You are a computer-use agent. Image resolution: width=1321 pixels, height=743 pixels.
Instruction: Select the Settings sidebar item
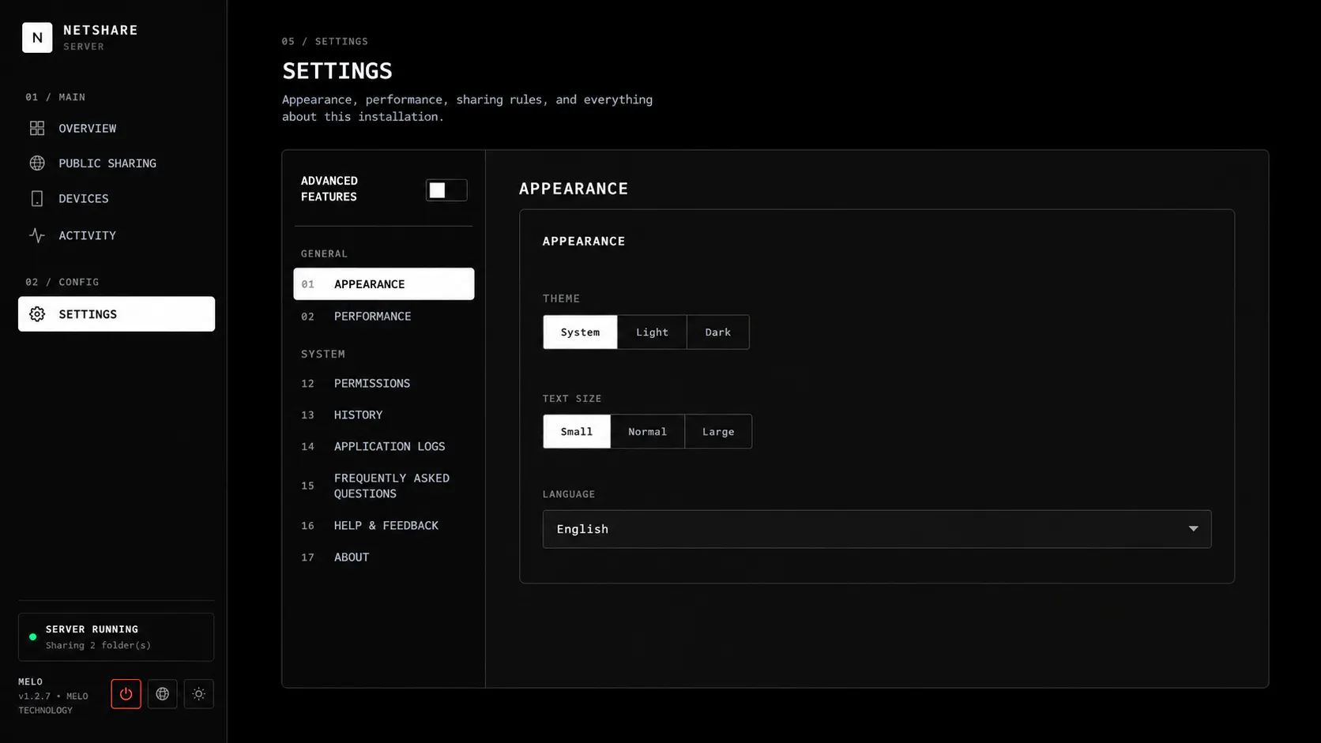click(116, 314)
